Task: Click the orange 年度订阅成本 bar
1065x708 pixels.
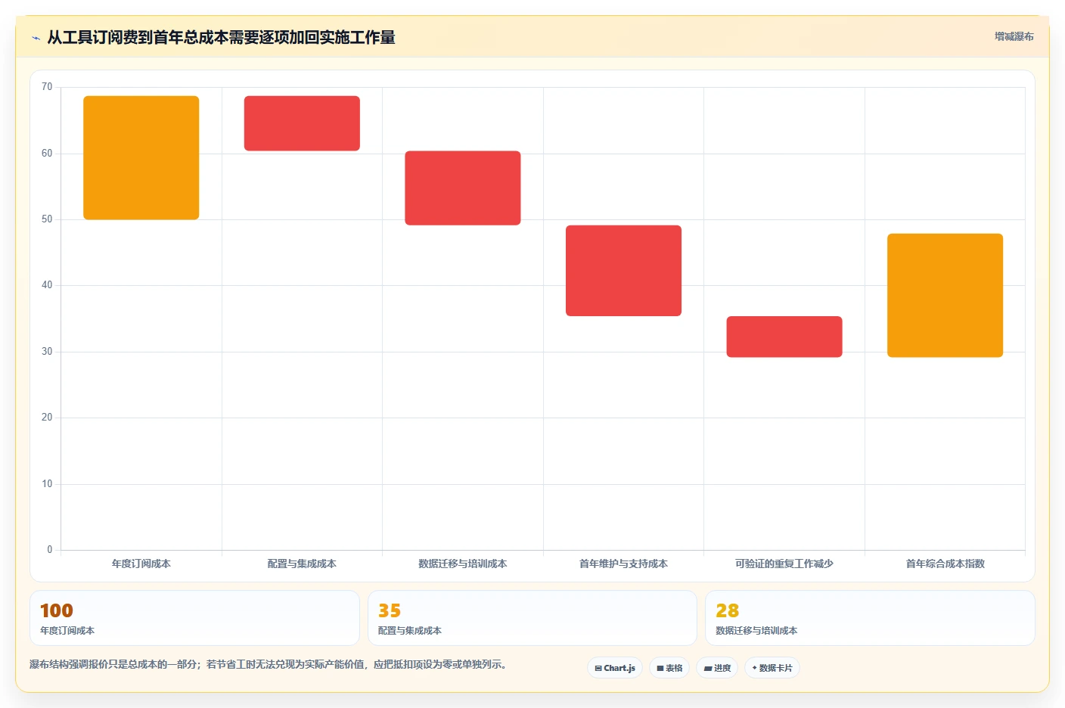Action: point(141,158)
